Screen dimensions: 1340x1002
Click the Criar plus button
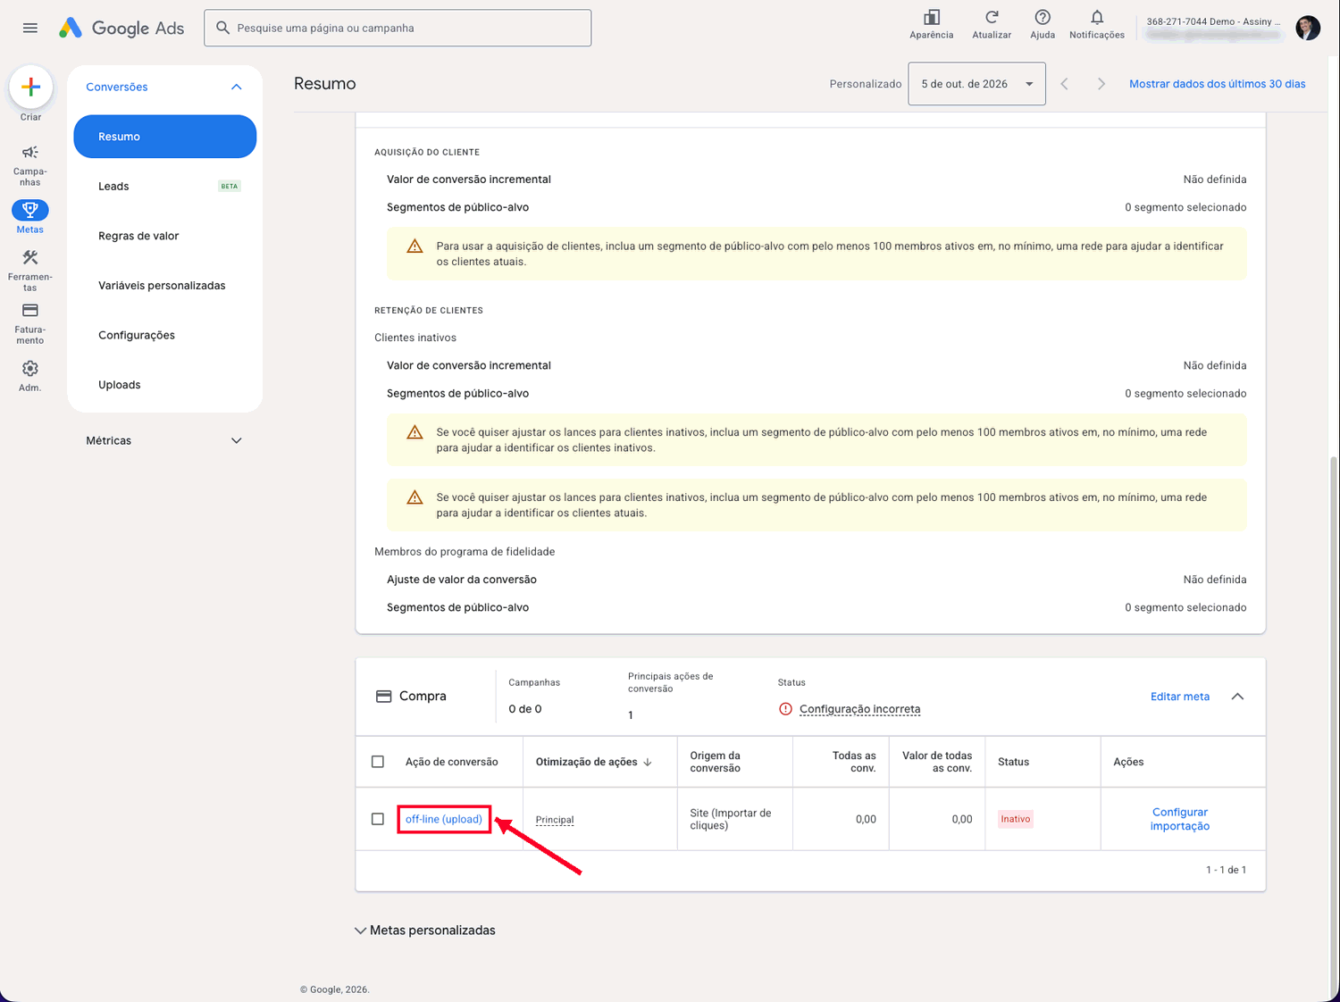[31, 87]
